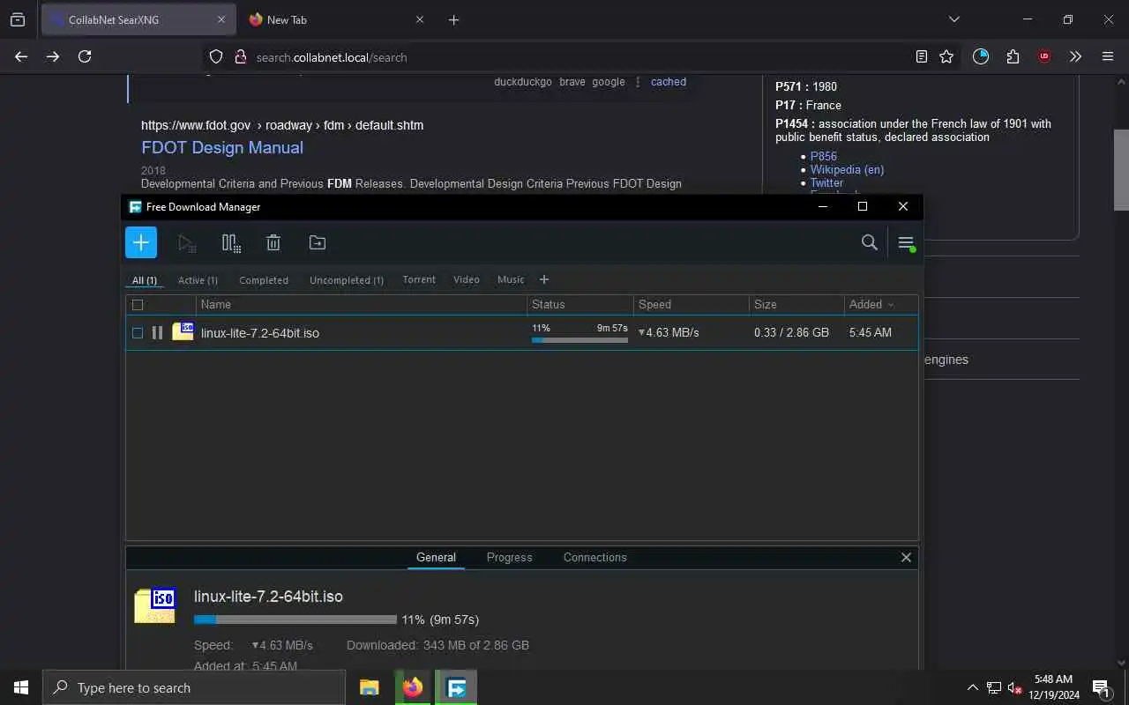The height and width of the screenshot is (705, 1129).
Task: Sort downloads by Speed column
Action: (691, 304)
